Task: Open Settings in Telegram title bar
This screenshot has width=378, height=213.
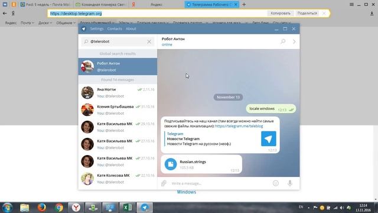Action: tap(97, 29)
